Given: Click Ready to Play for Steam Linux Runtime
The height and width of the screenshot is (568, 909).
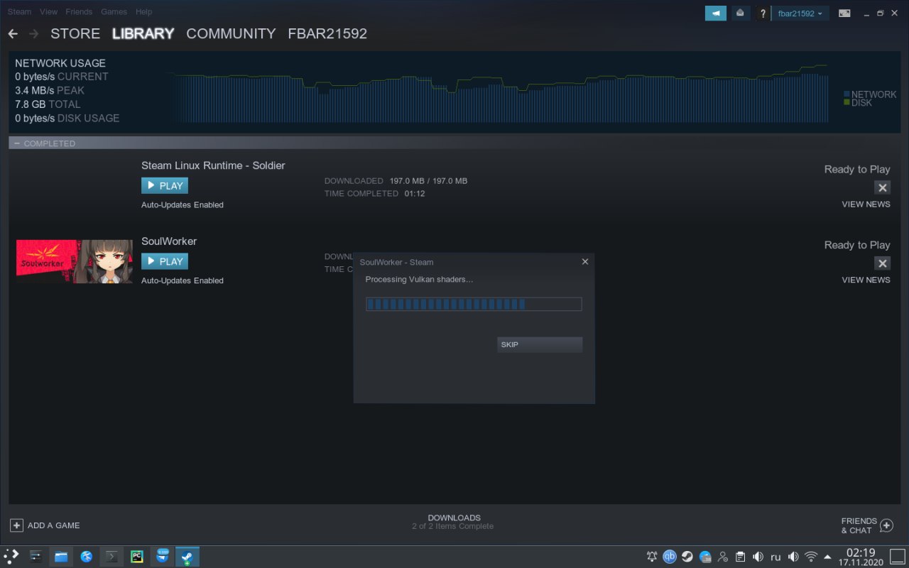Looking at the screenshot, I should tap(857, 170).
